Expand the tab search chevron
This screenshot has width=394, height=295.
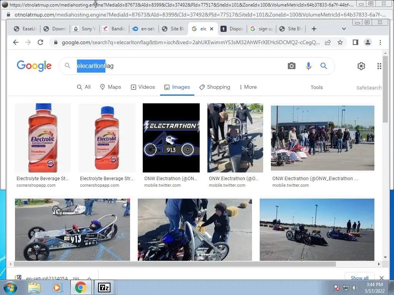(344, 29)
